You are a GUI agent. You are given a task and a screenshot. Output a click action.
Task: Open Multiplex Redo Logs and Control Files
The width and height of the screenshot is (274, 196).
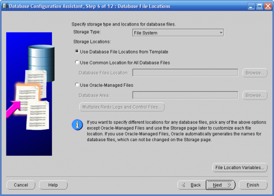[x=122, y=107]
